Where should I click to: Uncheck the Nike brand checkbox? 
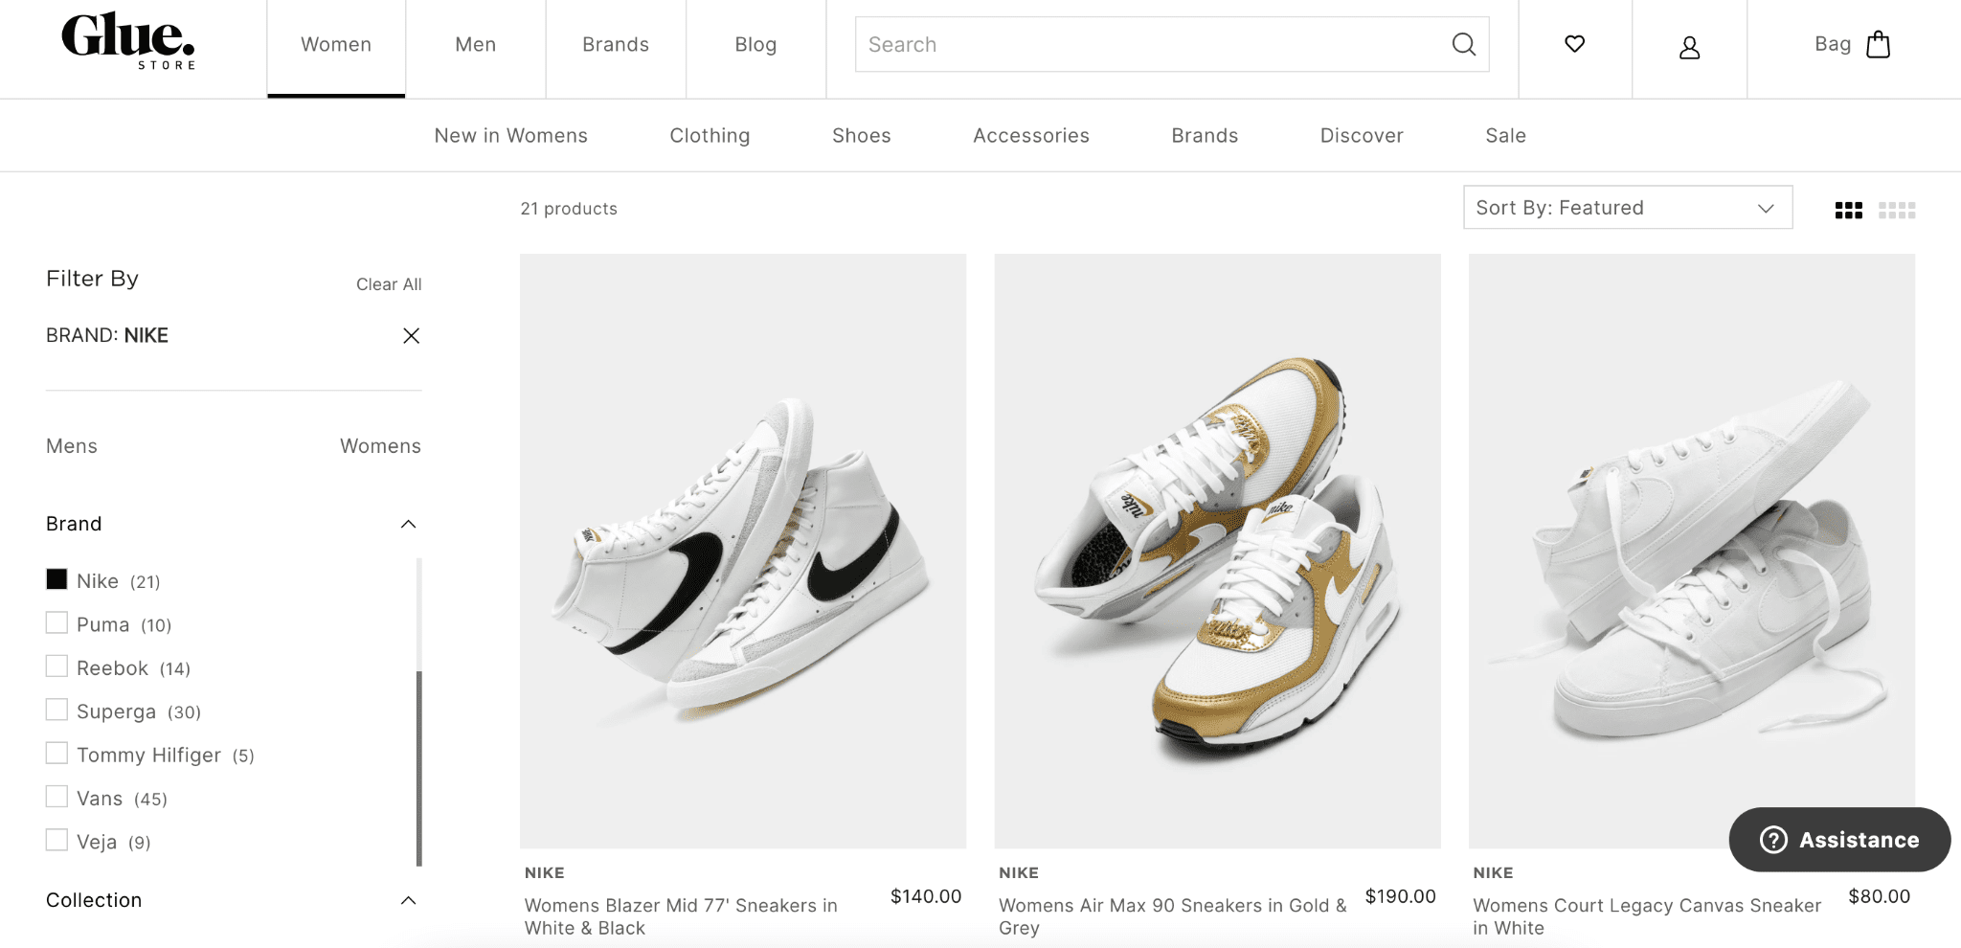pos(57,579)
